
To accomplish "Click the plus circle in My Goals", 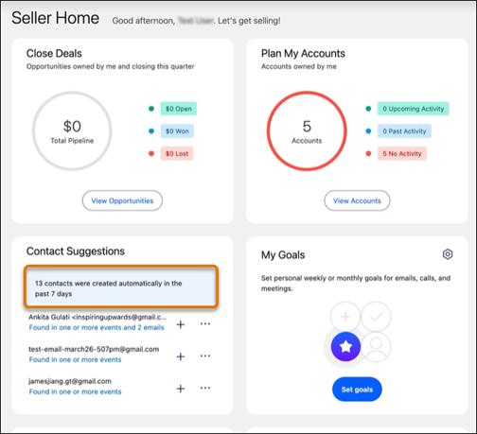I will 345,316.
